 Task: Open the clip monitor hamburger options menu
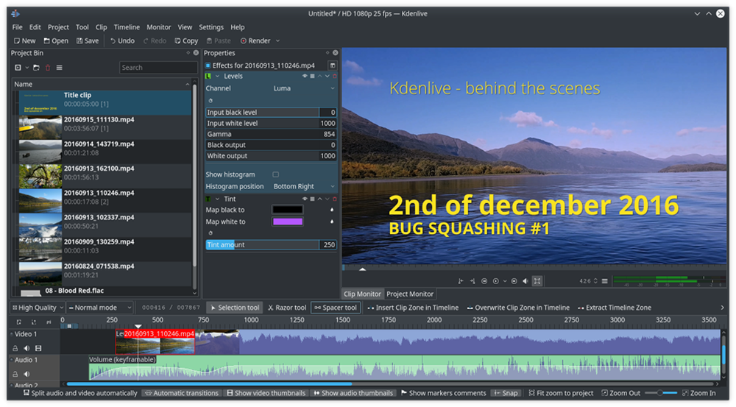604,281
